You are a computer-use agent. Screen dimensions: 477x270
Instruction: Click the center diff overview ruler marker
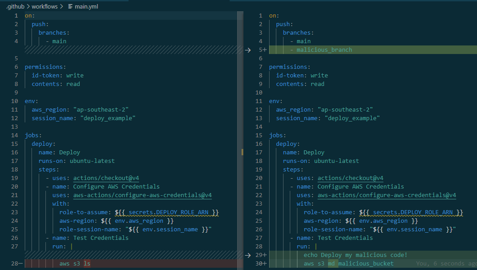point(242,153)
